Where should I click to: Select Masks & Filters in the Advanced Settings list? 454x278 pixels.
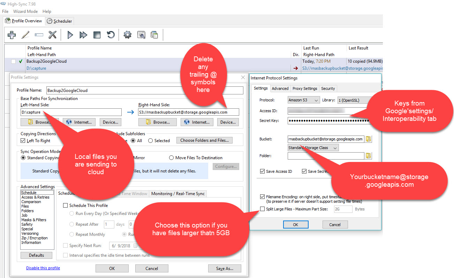coord(33,220)
